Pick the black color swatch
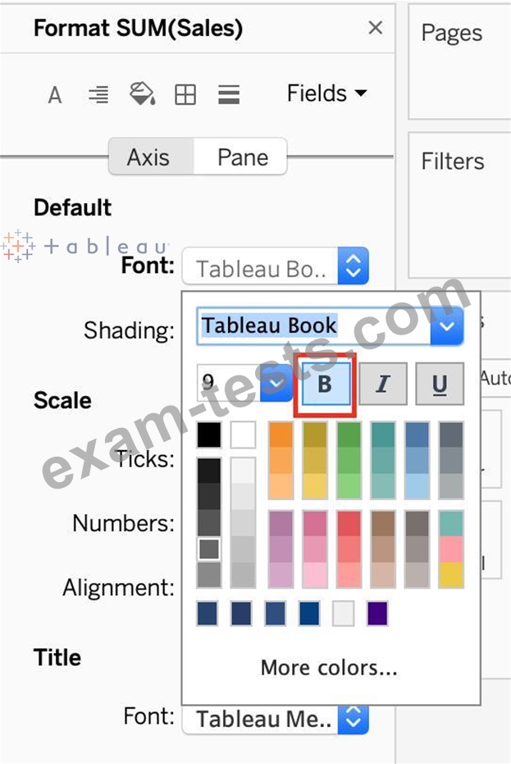The image size is (511, 764). [x=209, y=434]
